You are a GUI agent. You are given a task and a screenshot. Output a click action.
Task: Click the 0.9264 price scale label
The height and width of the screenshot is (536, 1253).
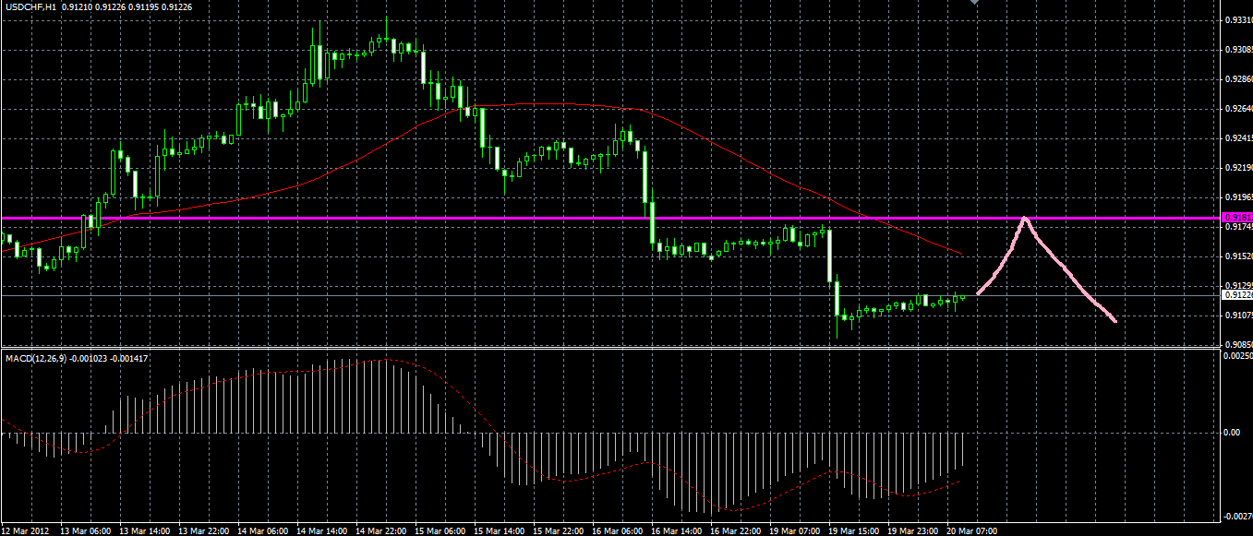click(x=1235, y=109)
